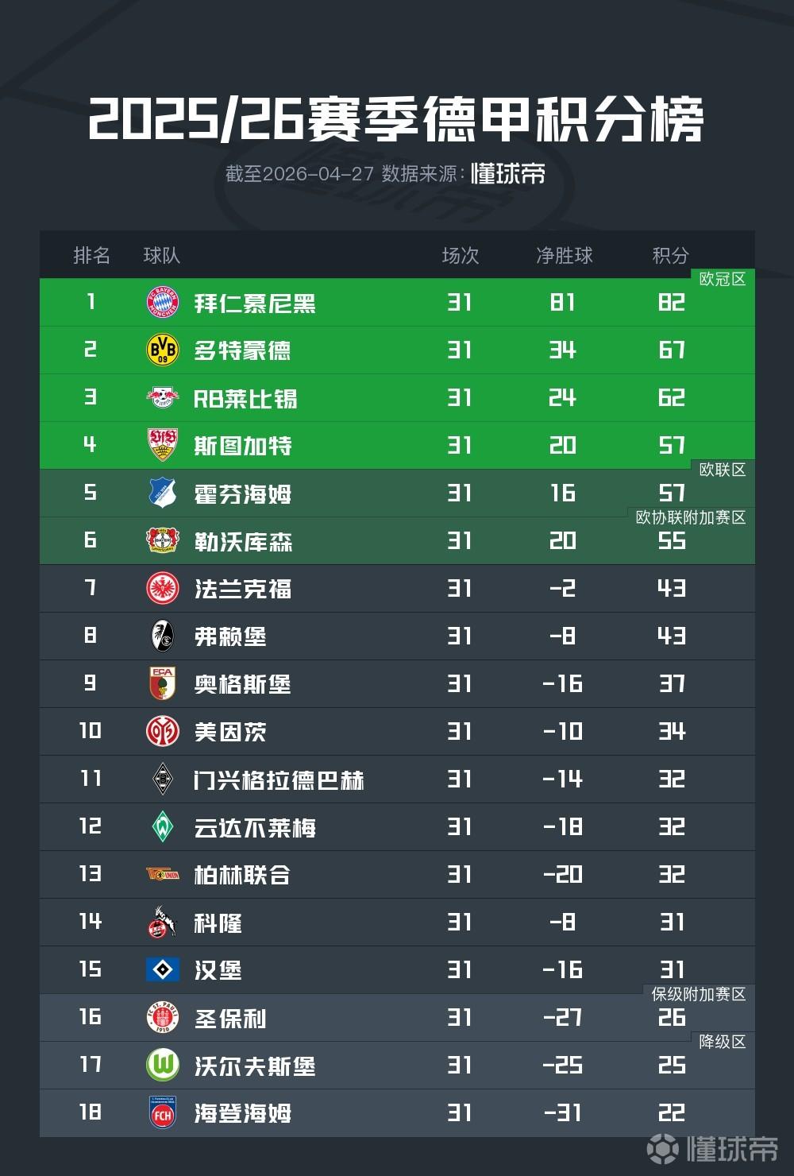794x1176 pixels.
Task: Select the St. Pauli club badge
Action: [x=163, y=1017]
